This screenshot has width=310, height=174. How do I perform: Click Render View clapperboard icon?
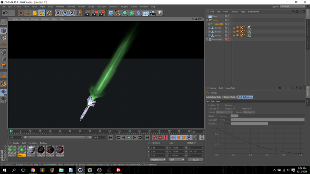pyautogui.click(x=88, y=13)
